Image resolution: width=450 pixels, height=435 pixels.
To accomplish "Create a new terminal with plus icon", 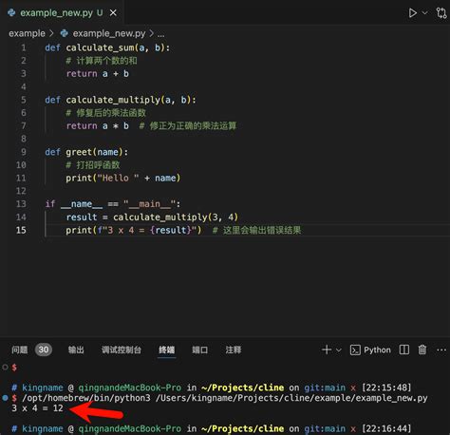I will coord(327,350).
